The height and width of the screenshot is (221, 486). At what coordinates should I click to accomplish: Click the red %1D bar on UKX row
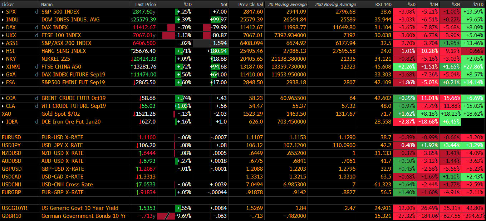169,35
